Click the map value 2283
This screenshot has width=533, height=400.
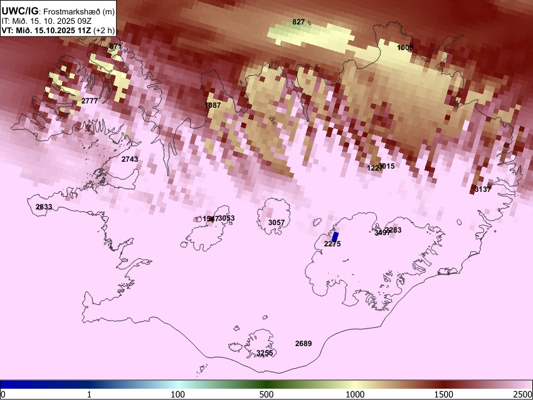393,231
